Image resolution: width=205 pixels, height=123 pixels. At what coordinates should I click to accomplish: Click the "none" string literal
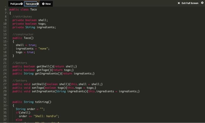point(43,49)
